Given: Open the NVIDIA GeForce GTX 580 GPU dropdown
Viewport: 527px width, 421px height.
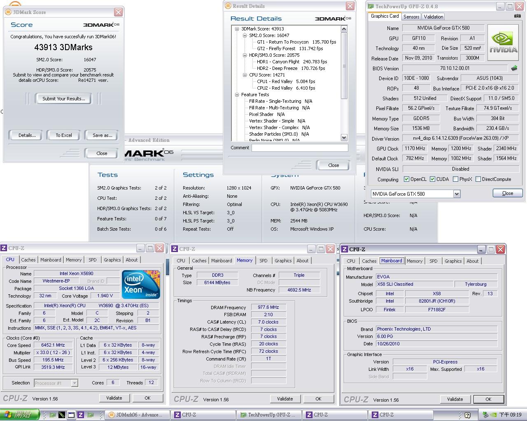Looking at the screenshot, I should pyautogui.click(x=456, y=194).
